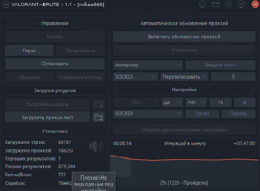This screenshot has width=260, height=191.
Task: Click the Остановить button
Action: [55, 64]
